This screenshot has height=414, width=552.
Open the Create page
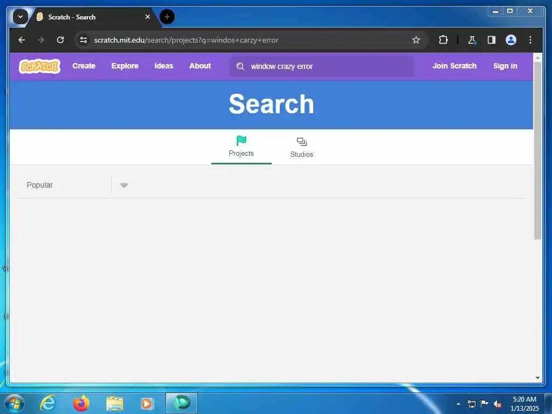(x=84, y=66)
